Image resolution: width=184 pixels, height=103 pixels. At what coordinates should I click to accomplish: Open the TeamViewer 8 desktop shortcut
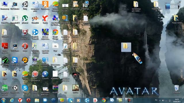click(15, 62)
